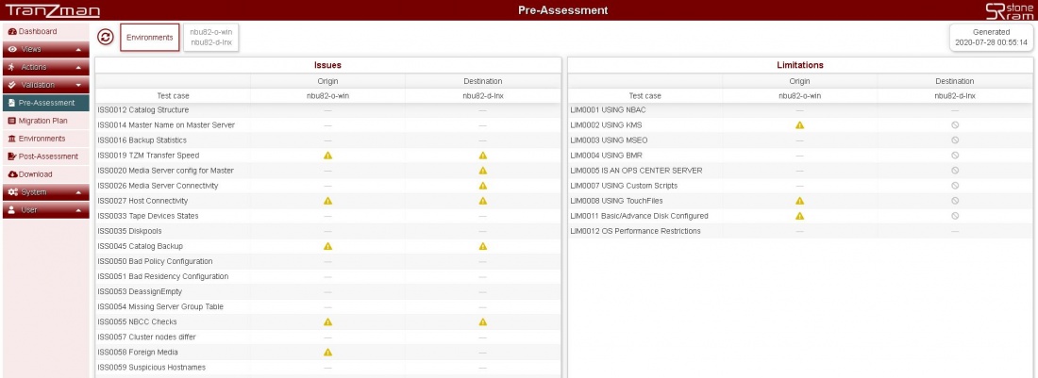
Task: Click destination warning icon for ISS0026 Media Server Connectivity
Action: coord(483,186)
